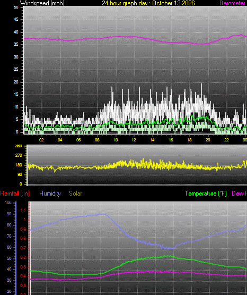Click the 0.9 tick on red rainfall axis
The image size is (247, 295).
pos(23,229)
